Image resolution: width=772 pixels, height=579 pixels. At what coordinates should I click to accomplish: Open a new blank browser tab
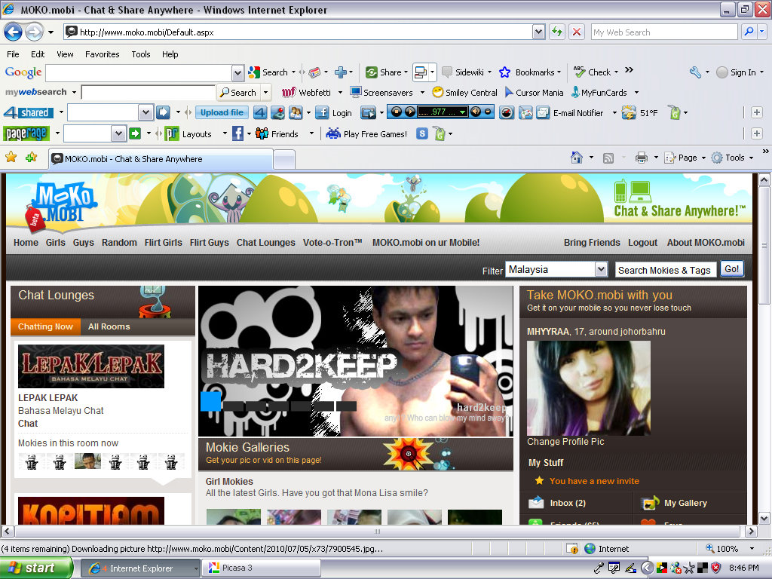284,159
